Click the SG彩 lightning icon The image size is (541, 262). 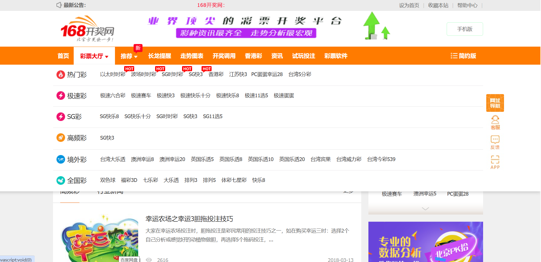point(60,117)
